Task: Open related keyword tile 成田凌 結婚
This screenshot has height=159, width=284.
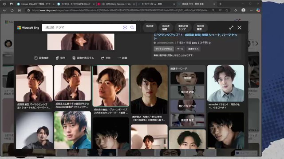Action: 187,92
